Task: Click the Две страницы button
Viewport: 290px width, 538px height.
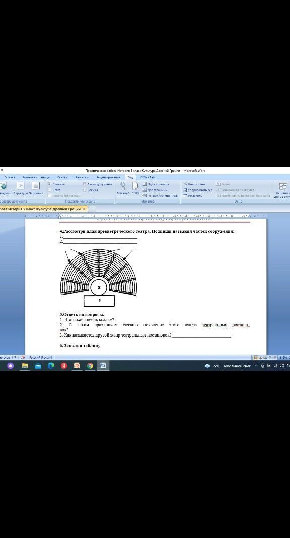Action: (x=155, y=190)
